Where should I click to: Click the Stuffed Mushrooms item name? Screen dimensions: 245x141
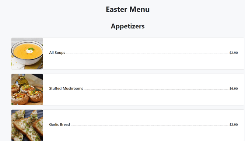click(x=66, y=88)
